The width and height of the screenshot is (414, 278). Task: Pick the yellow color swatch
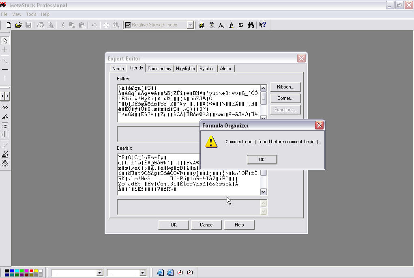[36, 271]
